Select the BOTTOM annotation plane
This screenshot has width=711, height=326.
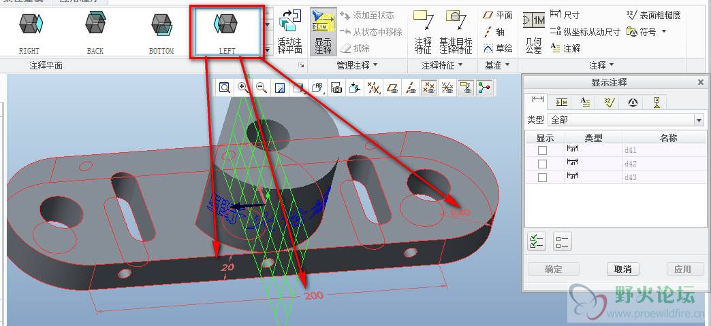161,32
